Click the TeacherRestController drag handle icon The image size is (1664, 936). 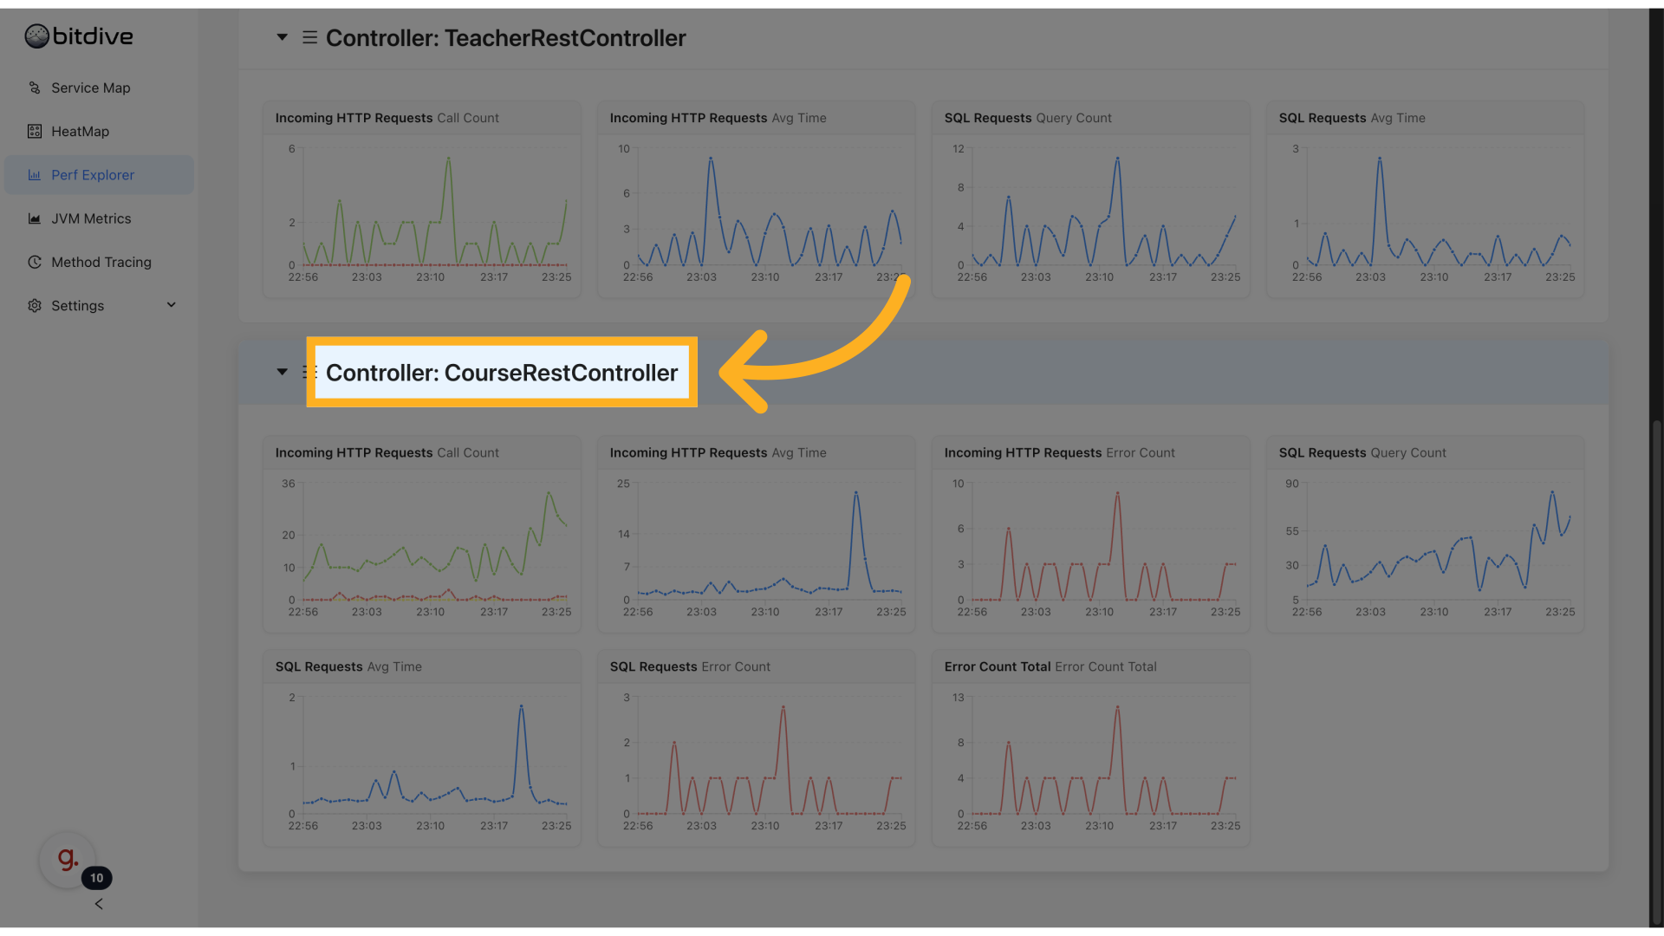[309, 37]
